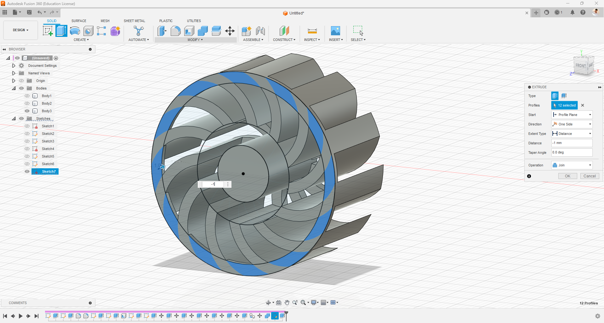Hide Sketch7 via its eye icon

[x=27, y=171]
